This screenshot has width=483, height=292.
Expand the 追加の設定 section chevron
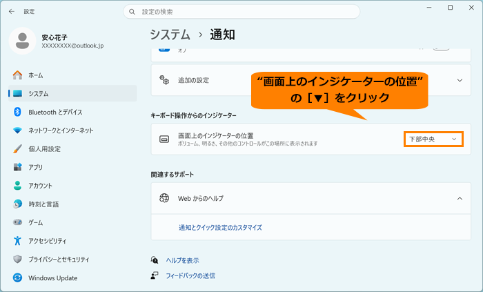tap(460, 80)
